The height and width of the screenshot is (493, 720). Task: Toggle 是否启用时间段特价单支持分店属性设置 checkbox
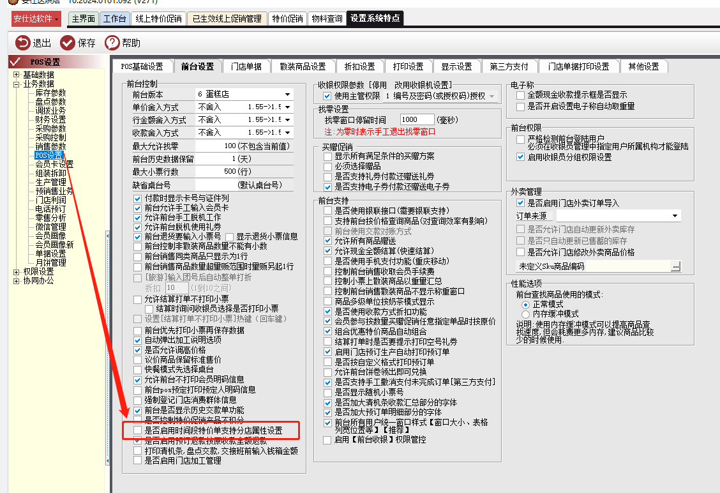tap(137, 430)
